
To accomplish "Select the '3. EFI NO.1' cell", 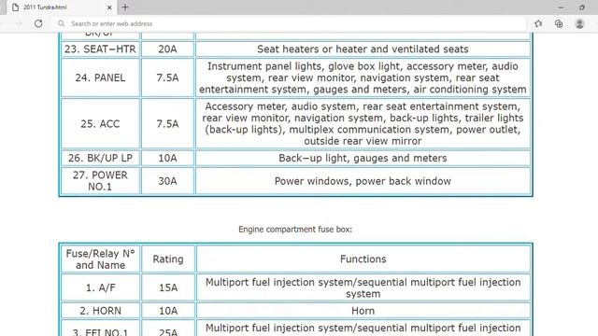I will 100,329.
